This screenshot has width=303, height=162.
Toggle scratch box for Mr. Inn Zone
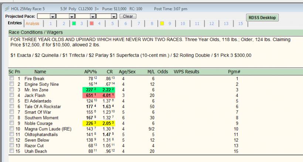(x=12, y=89)
